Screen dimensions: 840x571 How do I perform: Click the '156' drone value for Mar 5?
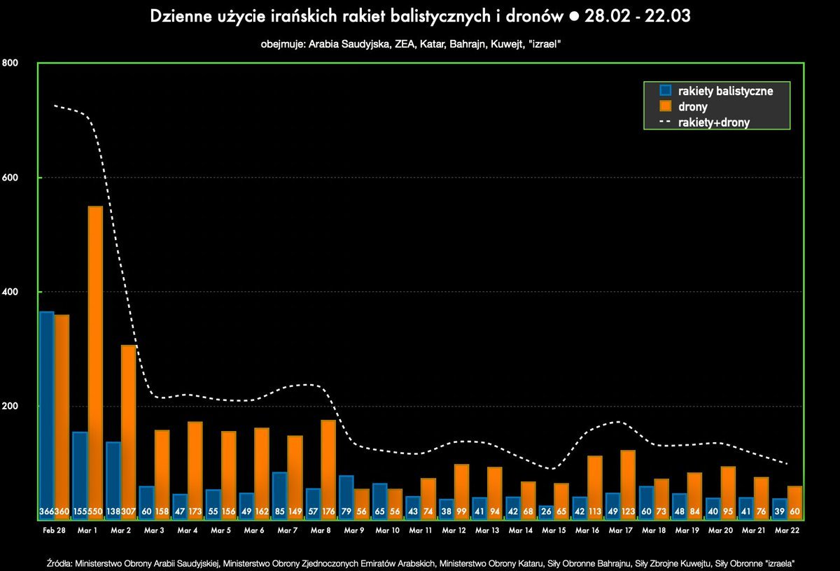229,512
